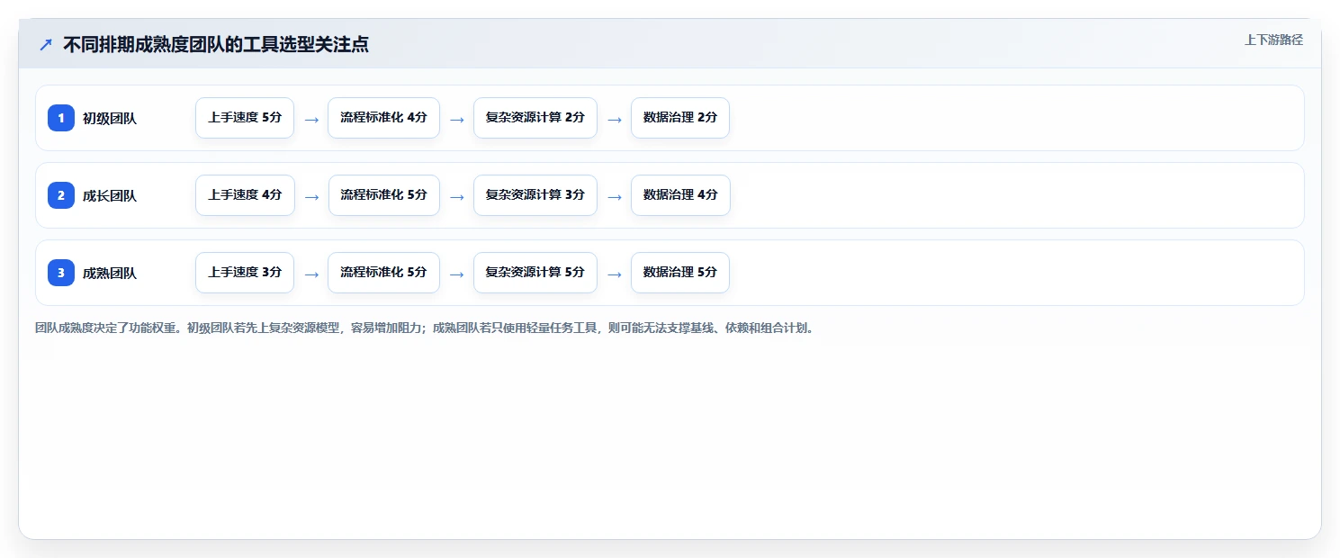This screenshot has height=558, width=1340.
Task: Click the 复杂资源计算 2分 chip
Action: pos(535,118)
